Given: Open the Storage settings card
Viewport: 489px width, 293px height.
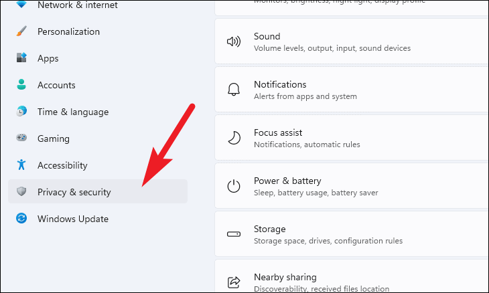Looking at the screenshot, I should [352, 234].
